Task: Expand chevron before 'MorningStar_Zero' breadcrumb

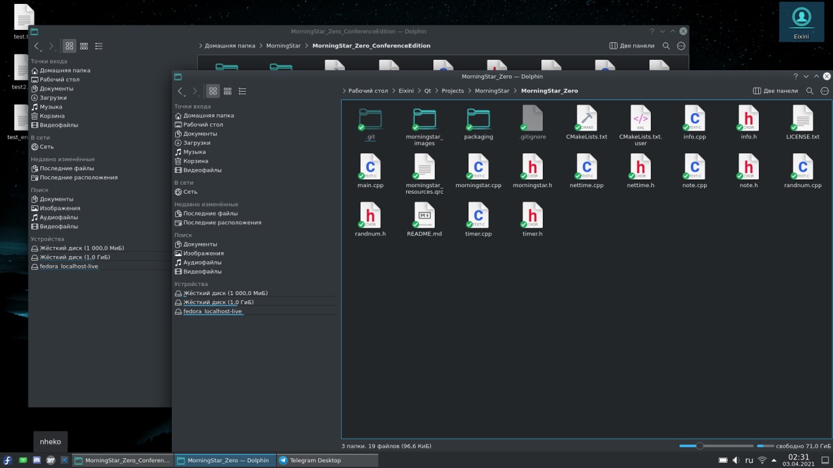Action: pyautogui.click(x=515, y=91)
